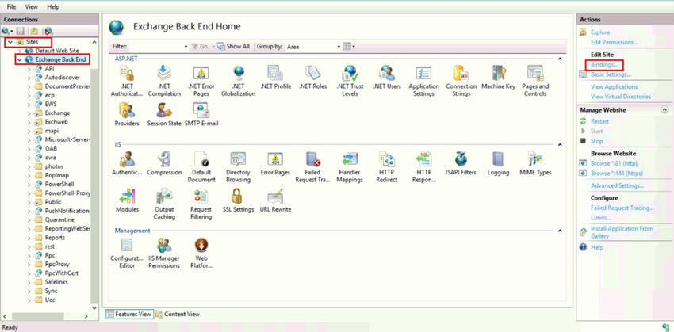Image resolution: width=674 pixels, height=332 pixels.
Task: Open Request Filtering feature
Action: tap(201, 204)
